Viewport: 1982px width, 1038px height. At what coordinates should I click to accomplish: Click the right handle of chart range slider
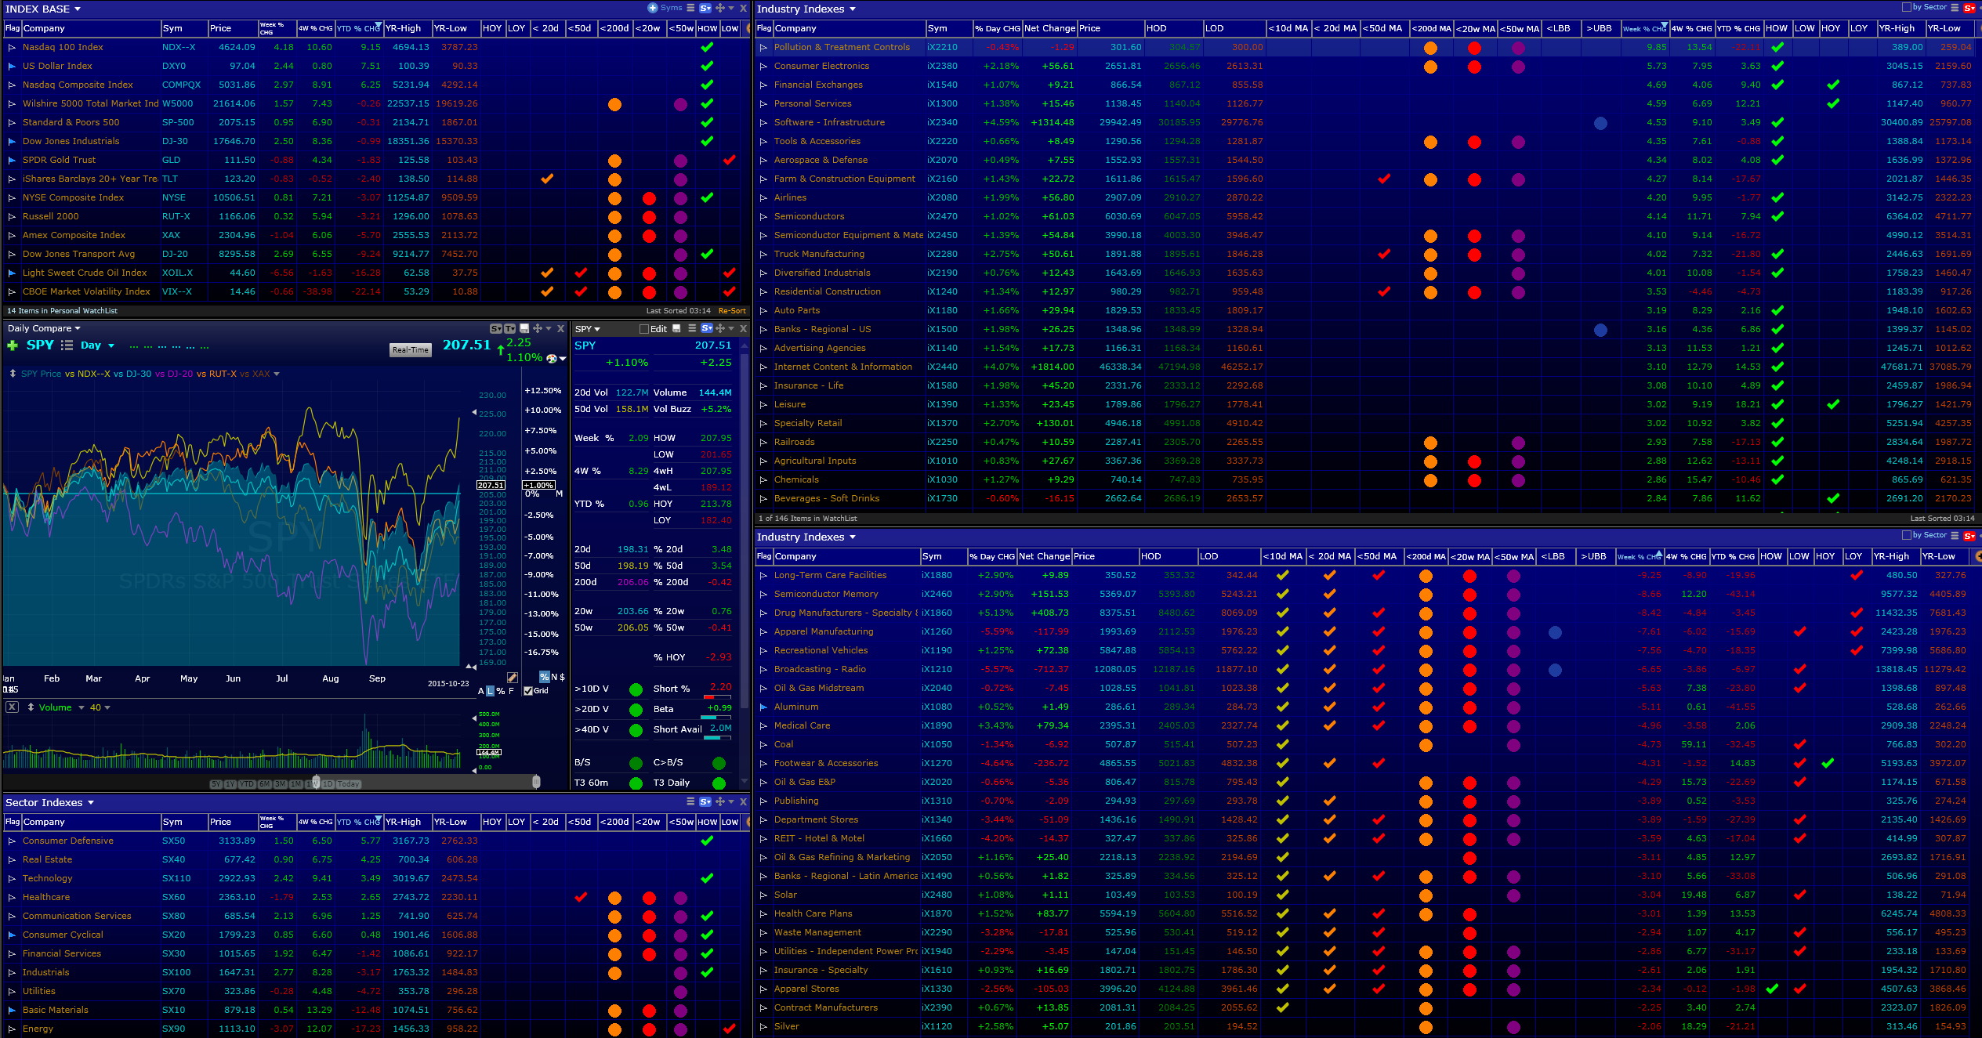click(536, 782)
